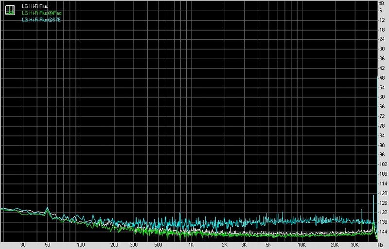This screenshot has width=389, height=249.
Task: Click the 1K frequency axis label
Action: click(x=191, y=245)
